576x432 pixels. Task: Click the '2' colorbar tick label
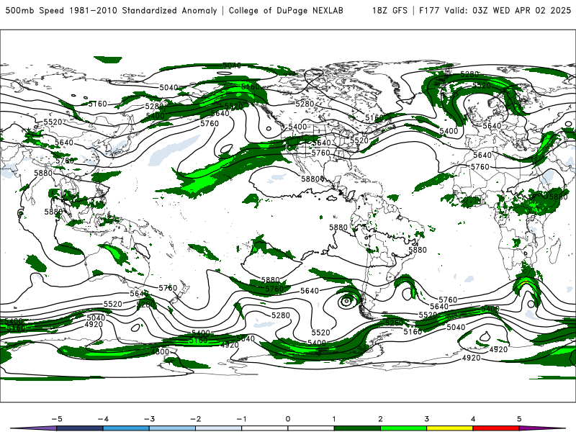click(x=381, y=419)
